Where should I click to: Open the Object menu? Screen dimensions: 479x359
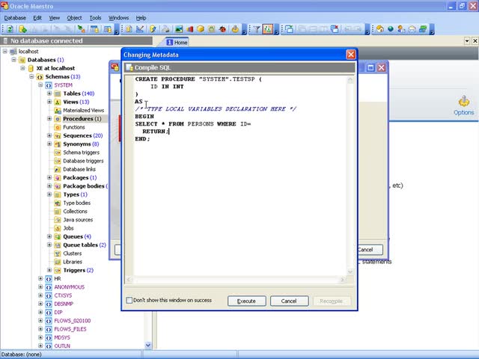click(x=74, y=18)
